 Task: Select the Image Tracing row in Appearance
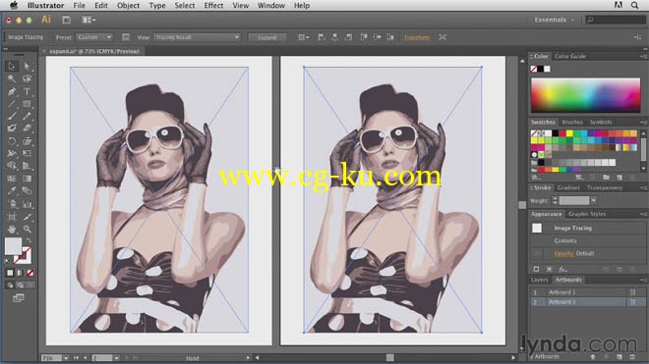coord(588,228)
